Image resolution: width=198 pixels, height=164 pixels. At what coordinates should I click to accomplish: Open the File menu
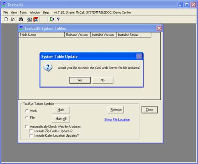(x=6, y=12)
